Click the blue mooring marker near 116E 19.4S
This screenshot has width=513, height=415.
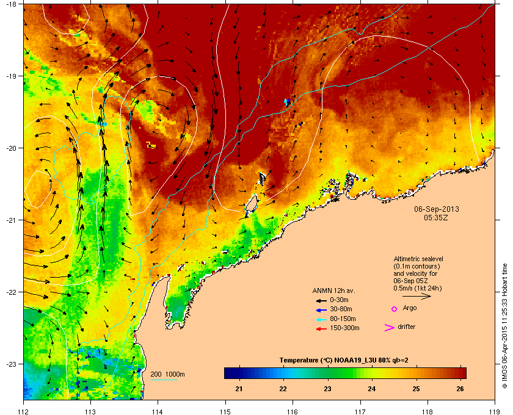point(287,102)
